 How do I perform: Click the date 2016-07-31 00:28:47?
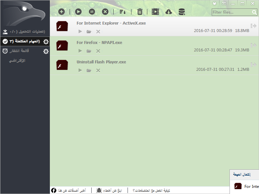click(213, 50)
